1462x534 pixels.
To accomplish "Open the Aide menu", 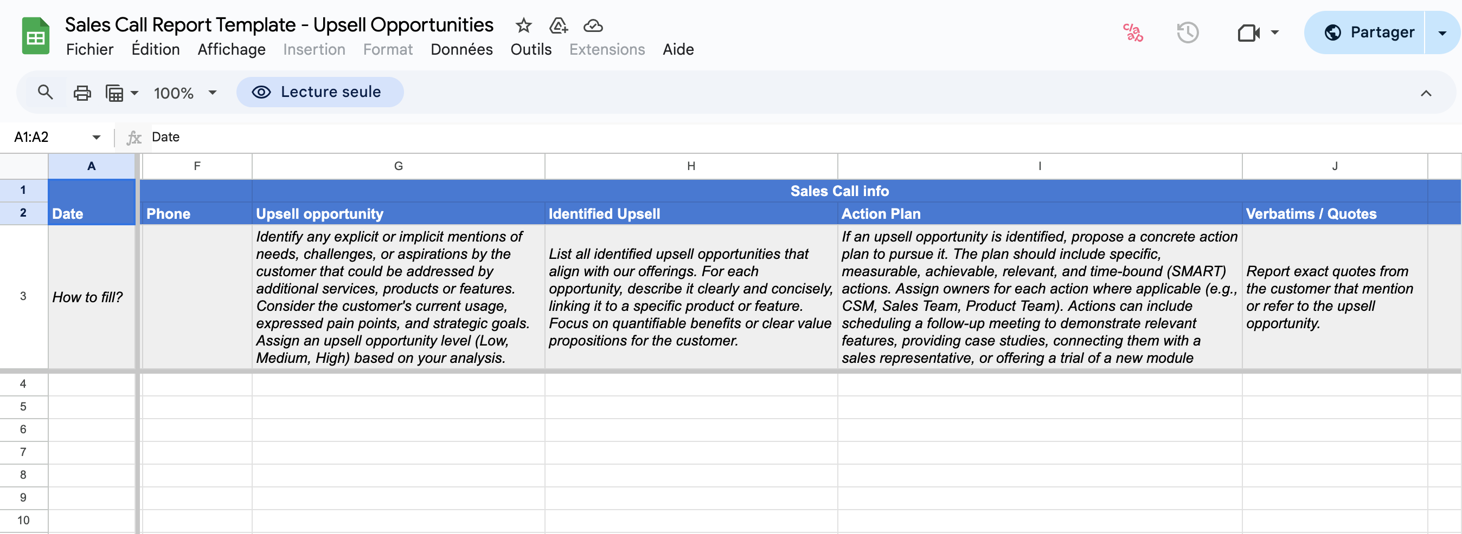I will pyautogui.click(x=678, y=50).
